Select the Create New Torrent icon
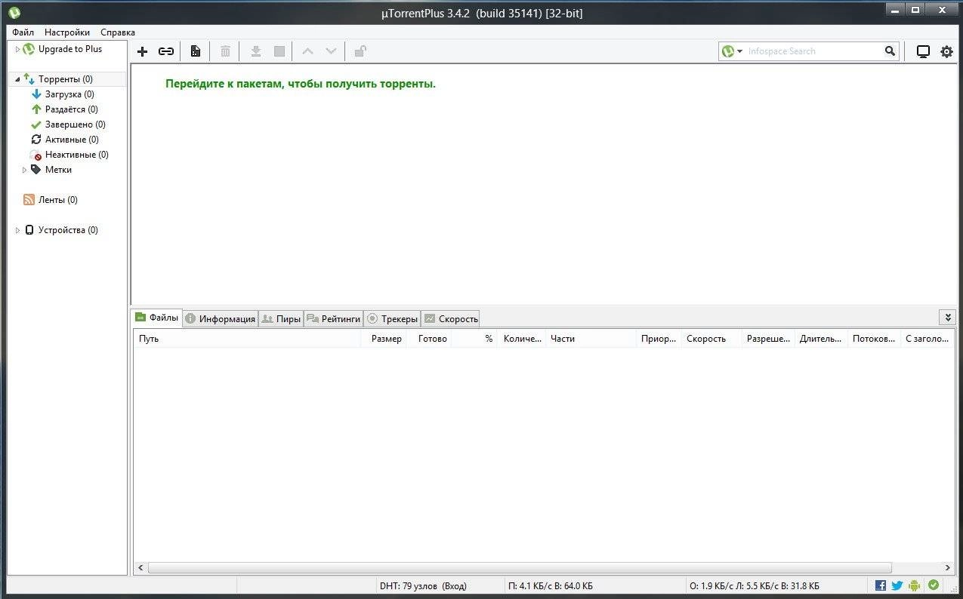Image resolution: width=963 pixels, height=599 pixels. tap(195, 51)
